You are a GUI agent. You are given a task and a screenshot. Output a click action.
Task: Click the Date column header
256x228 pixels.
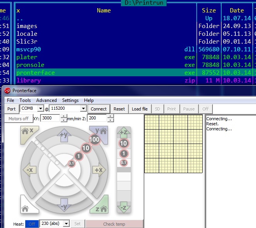237,11
